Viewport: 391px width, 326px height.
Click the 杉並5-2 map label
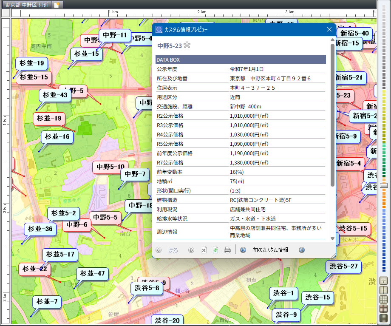pos(64,213)
